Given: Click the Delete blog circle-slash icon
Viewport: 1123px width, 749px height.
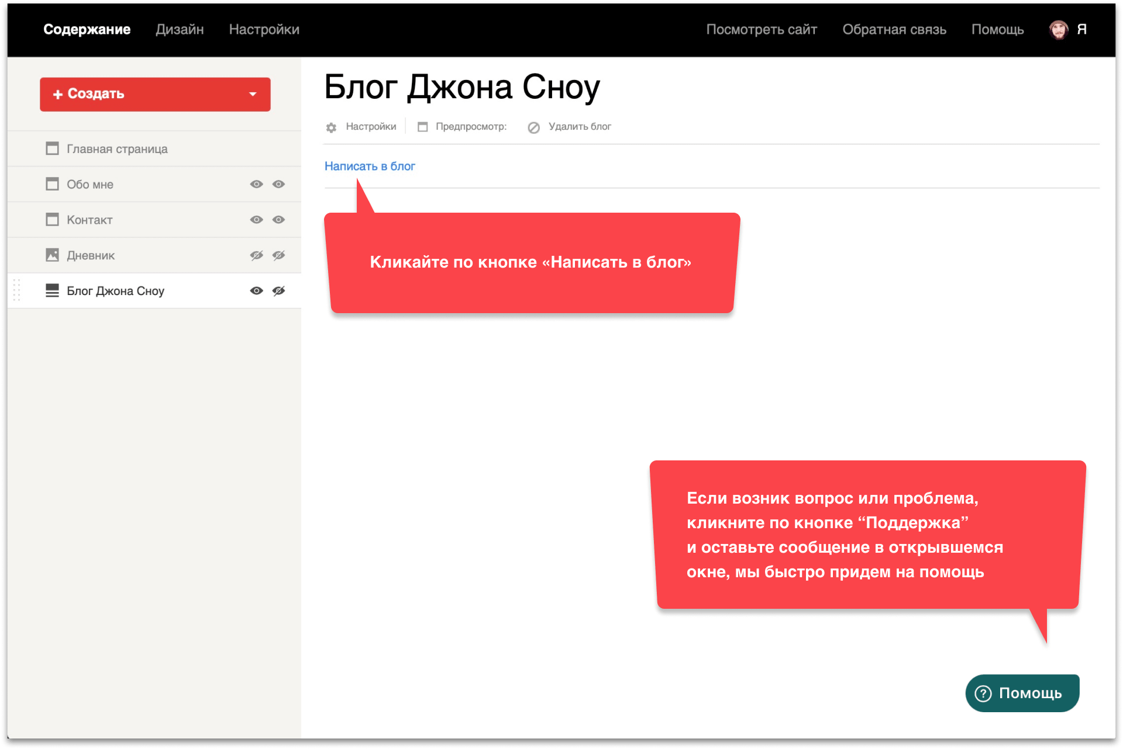Looking at the screenshot, I should point(533,127).
